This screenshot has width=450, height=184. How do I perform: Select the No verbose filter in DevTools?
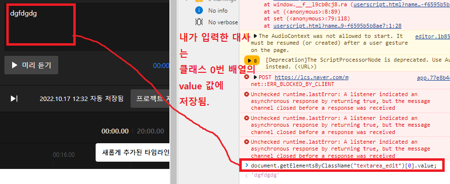223,22
